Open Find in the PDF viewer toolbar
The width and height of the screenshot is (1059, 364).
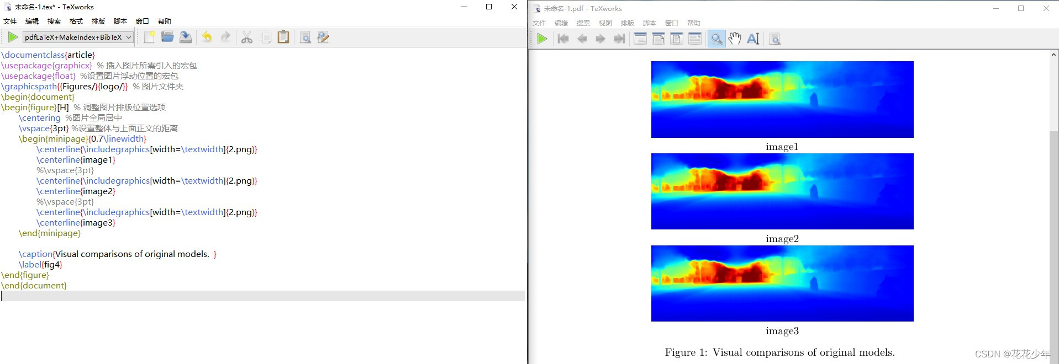click(775, 39)
